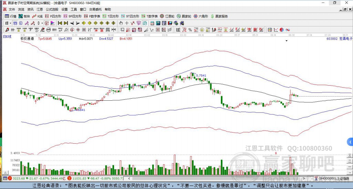The height and width of the screenshot is (189, 353).
Task: Click the red-blue infinity loop icon
Action: click(288, 30)
